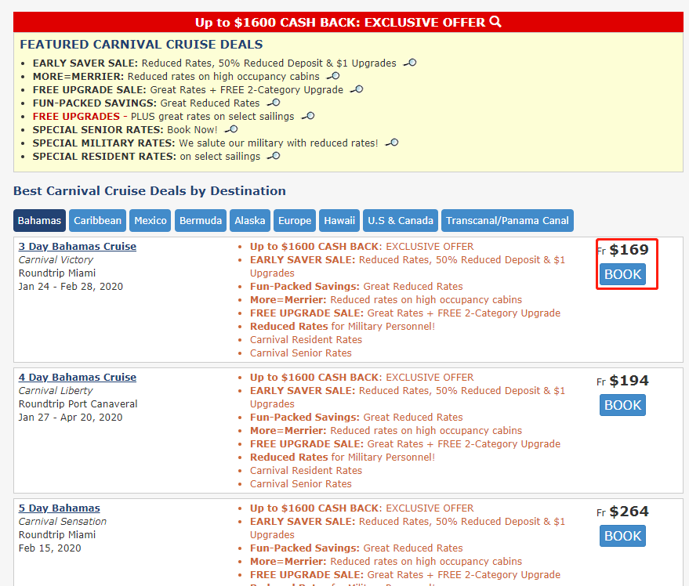Click Free Upgrade Sale under 3 Day cruise
The image size is (689, 586).
pos(405,313)
